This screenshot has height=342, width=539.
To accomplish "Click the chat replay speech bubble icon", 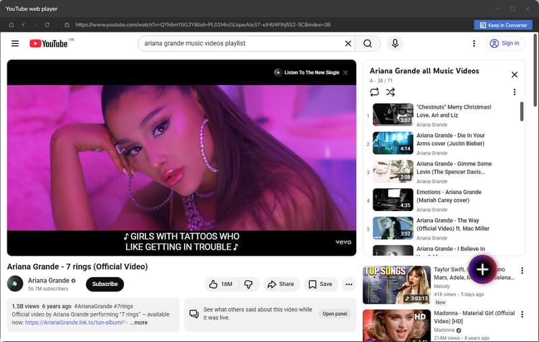I will coord(194,314).
